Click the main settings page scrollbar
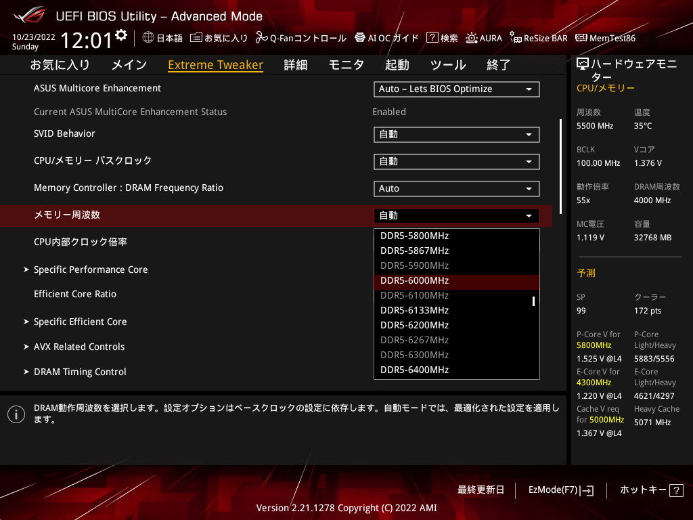693x520 pixels. point(560,167)
